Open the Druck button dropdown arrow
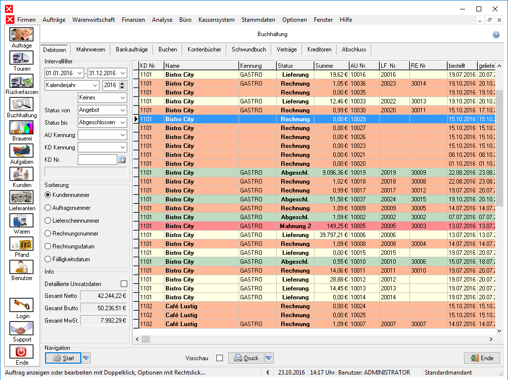This screenshot has width=508, height=380. 269,358
